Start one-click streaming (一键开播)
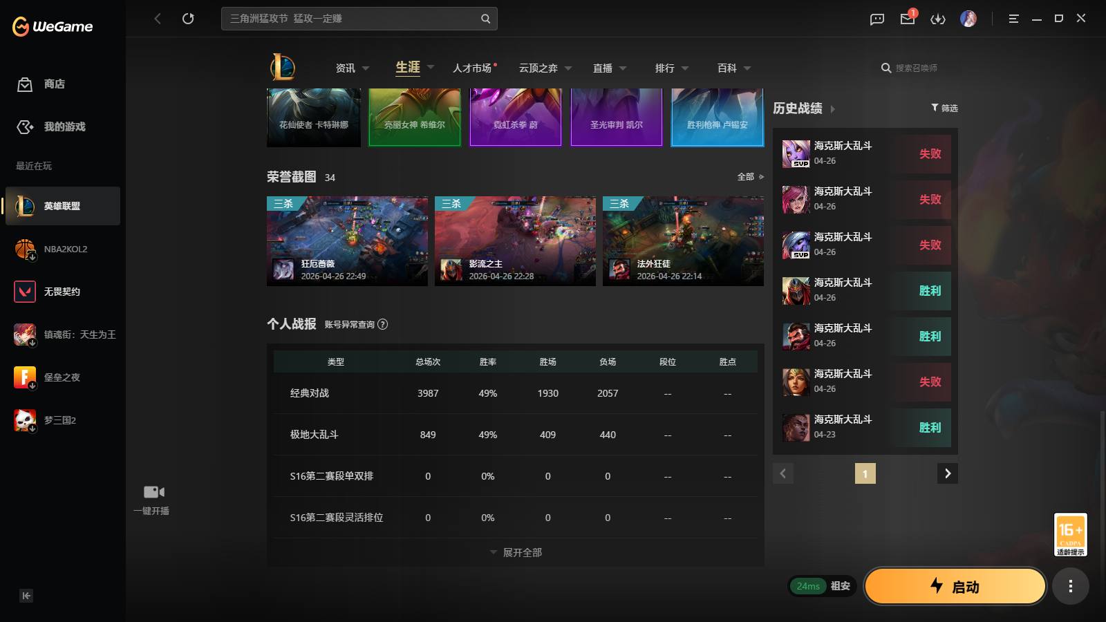The width and height of the screenshot is (1106, 622). point(152,500)
